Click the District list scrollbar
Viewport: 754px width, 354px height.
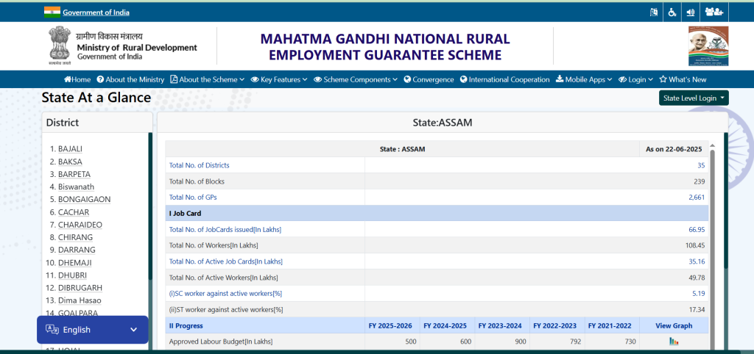[x=150, y=206]
